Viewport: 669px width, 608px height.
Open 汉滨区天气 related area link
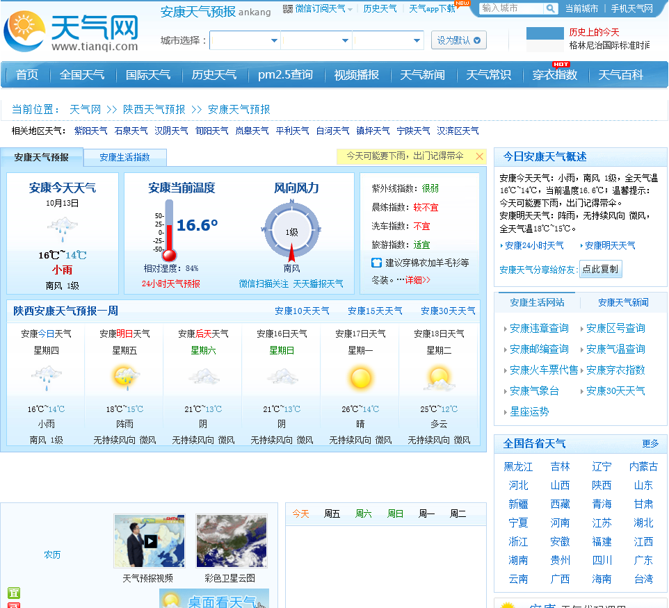pos(458,131)
